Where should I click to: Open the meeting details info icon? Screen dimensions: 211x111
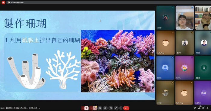tap(195, 108)
